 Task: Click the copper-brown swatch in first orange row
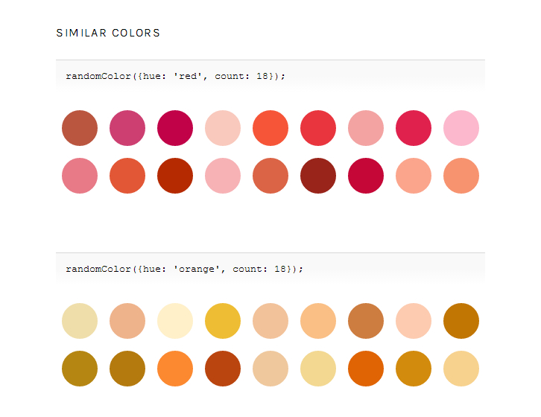pyautogui.click(x=366, y=321)
